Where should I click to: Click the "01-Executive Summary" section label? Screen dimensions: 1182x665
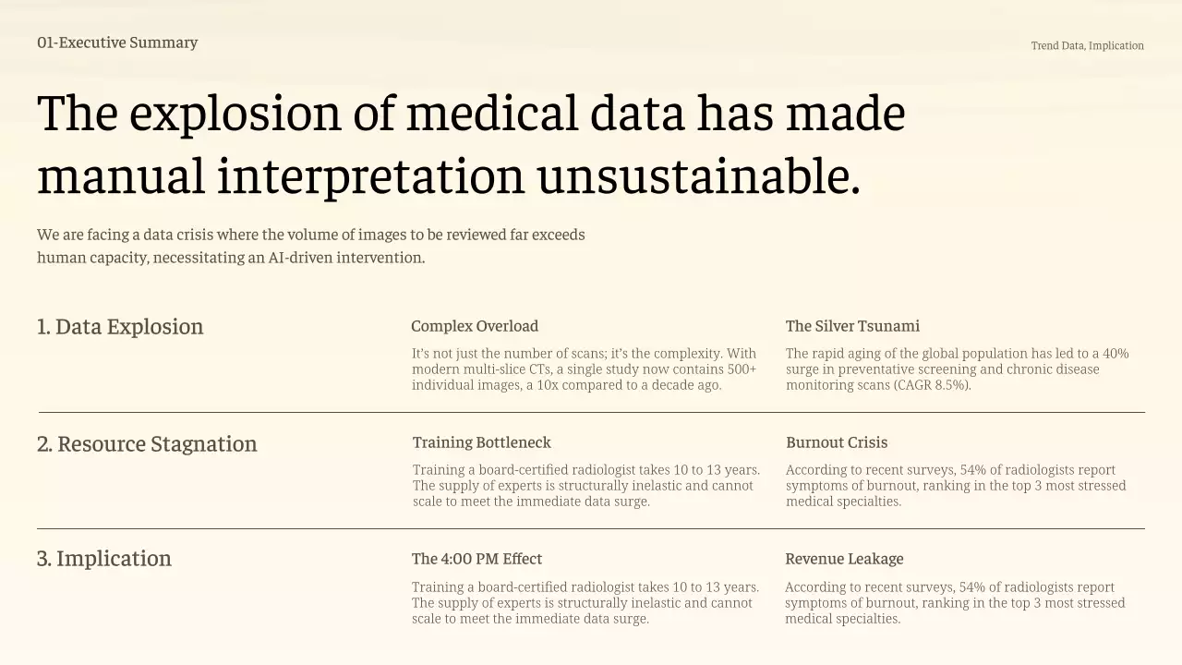coord(117,42)
